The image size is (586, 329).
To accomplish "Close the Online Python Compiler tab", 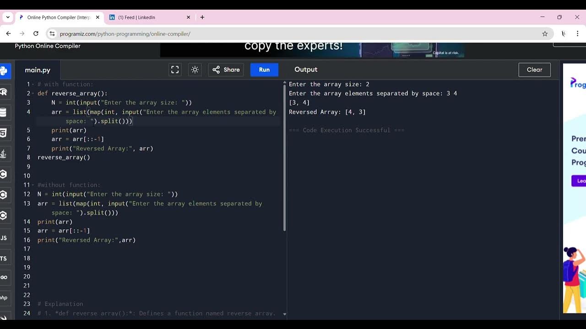I will click(98, 17).
